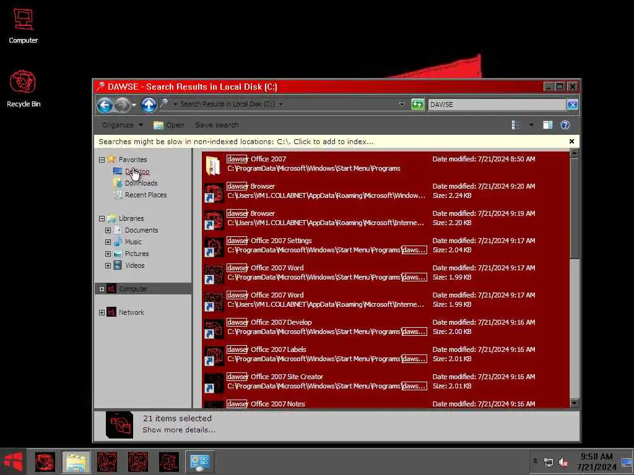Image resolution: width=634 pixels, height=475 pixels.
Task: Click inside the DAWSE search field
Action: pos(497,105)
